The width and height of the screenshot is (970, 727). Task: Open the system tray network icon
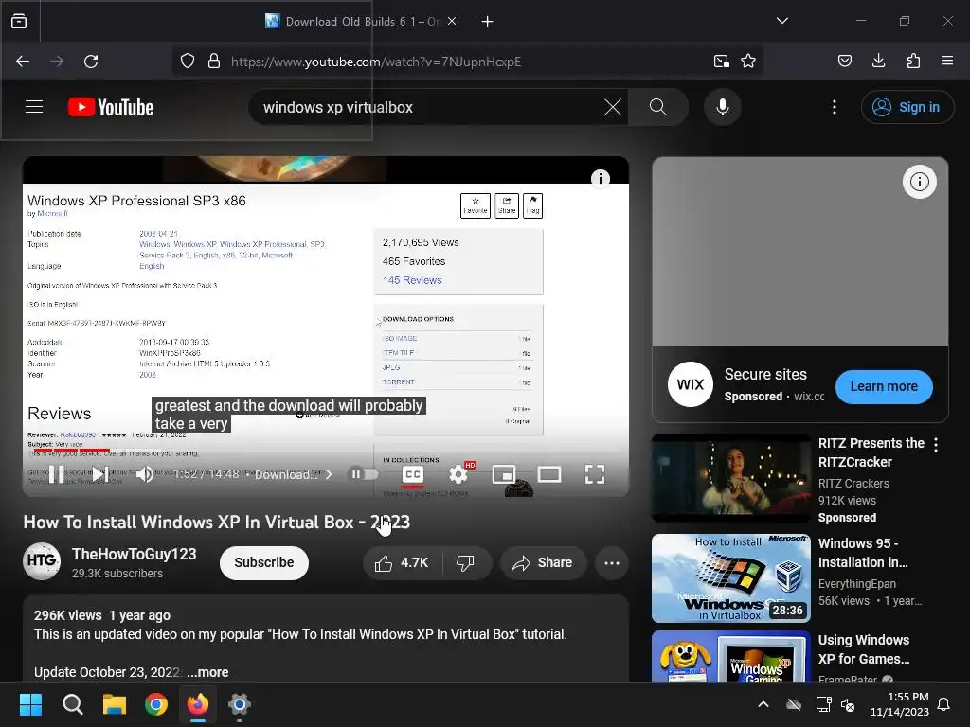point(824,704)
